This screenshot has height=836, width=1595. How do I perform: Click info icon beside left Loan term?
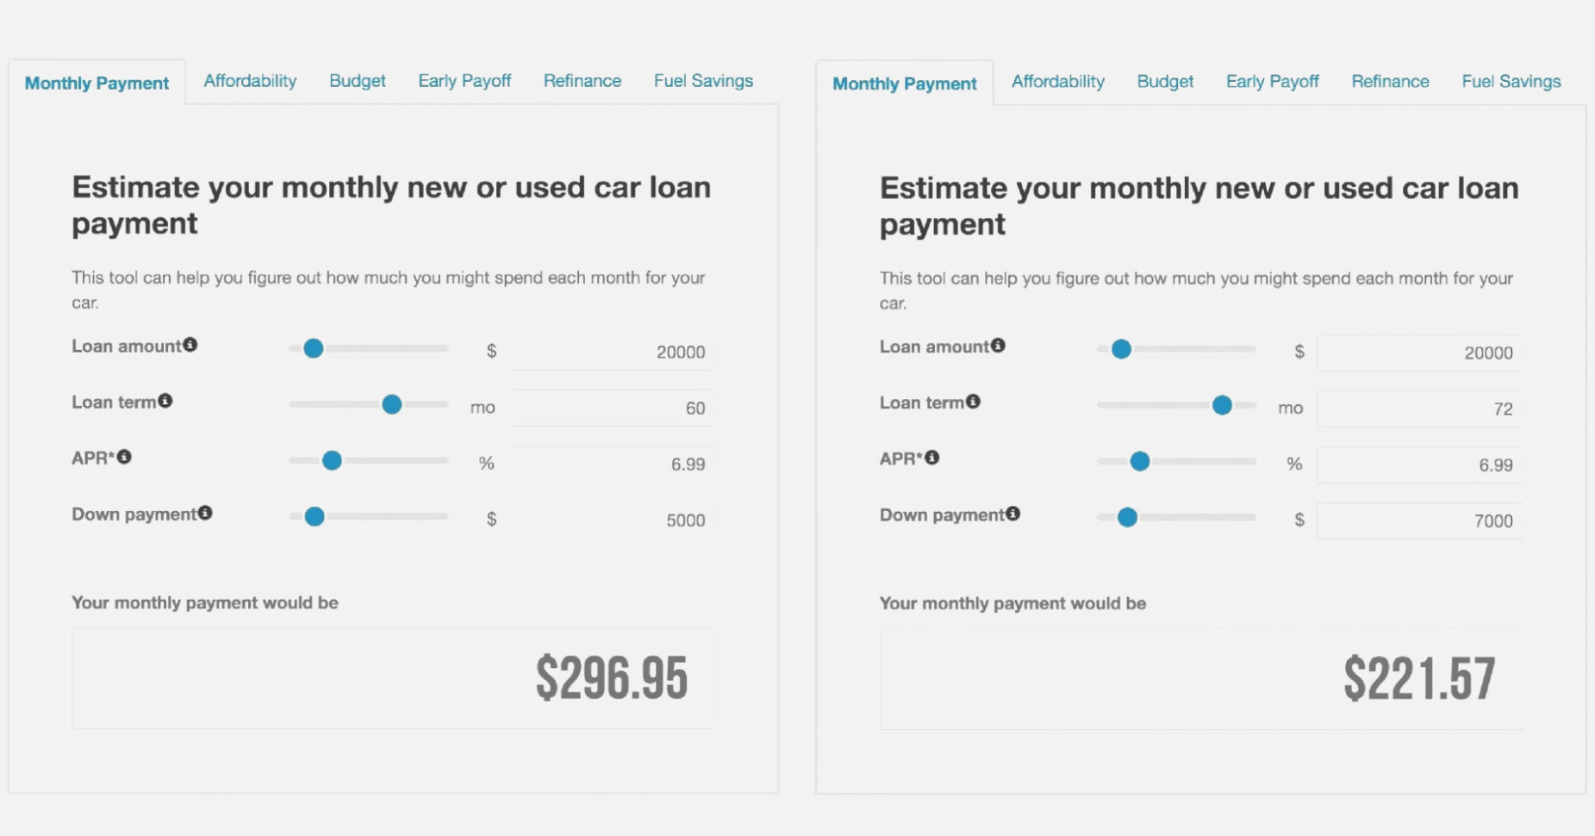[165, 401]
